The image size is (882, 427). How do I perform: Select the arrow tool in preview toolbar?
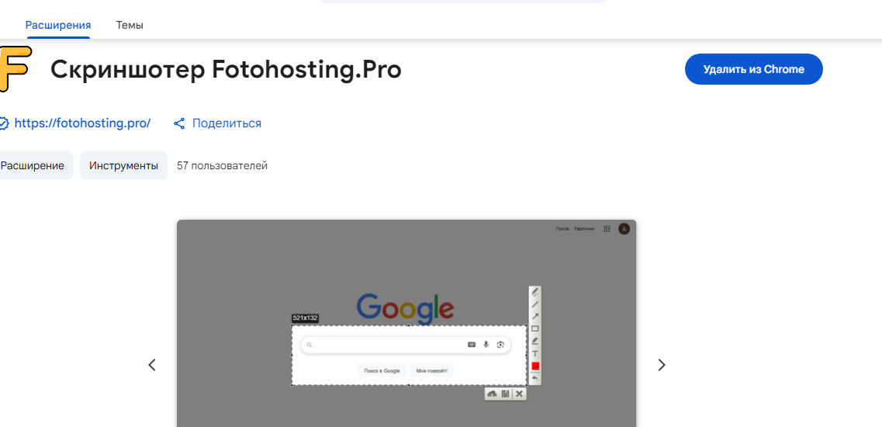click(x=535, y=316)
